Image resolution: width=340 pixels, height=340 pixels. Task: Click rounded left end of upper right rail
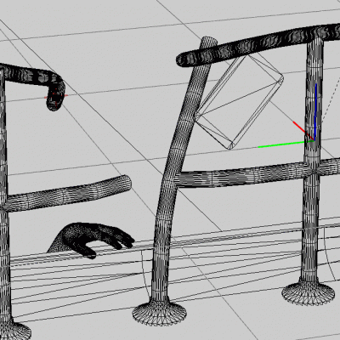pos(184,59)
